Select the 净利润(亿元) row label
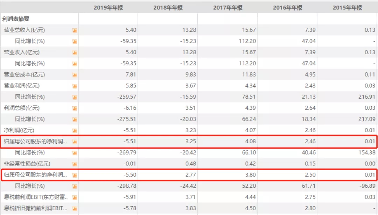 coord(19,130)
